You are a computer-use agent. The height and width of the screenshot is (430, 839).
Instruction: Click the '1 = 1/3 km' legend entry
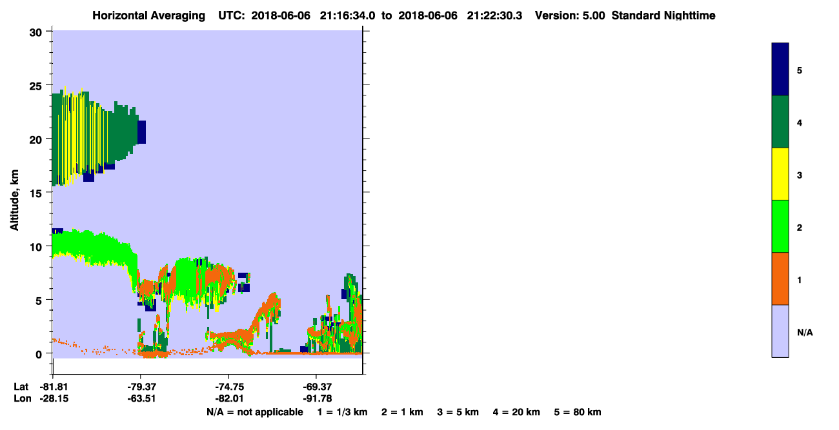(x=343, y=412)
